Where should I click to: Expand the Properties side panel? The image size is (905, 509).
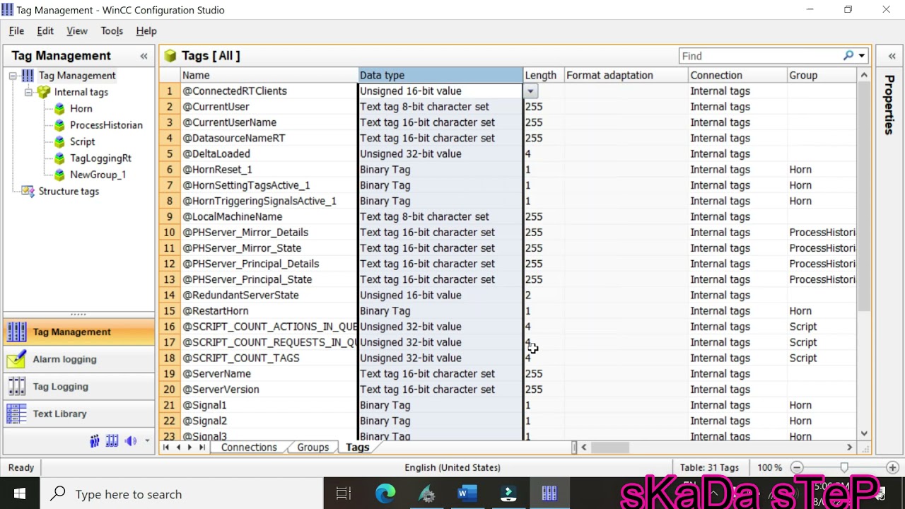892,56
